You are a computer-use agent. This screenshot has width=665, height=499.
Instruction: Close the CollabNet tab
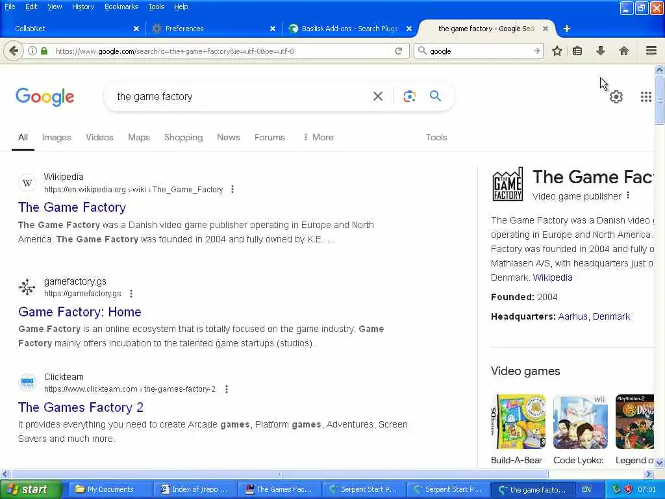(136, 29)
